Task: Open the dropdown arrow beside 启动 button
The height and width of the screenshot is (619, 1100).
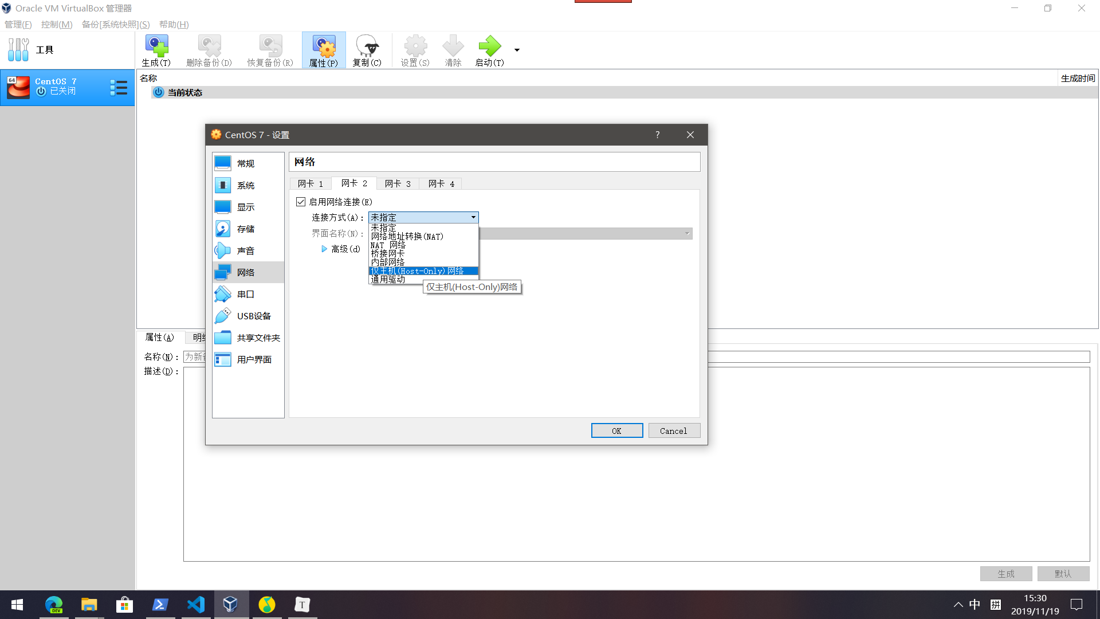Action: [x=517, y=50]
